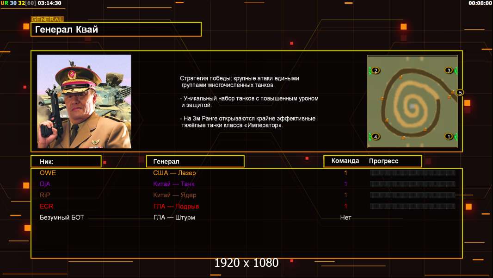The image size is (493, 278).
Task: Select player OWE in the list
Action: [48, 173]
